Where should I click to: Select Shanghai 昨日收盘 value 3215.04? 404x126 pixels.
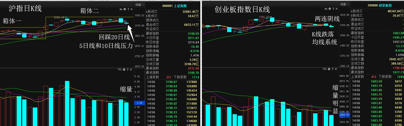193,42
